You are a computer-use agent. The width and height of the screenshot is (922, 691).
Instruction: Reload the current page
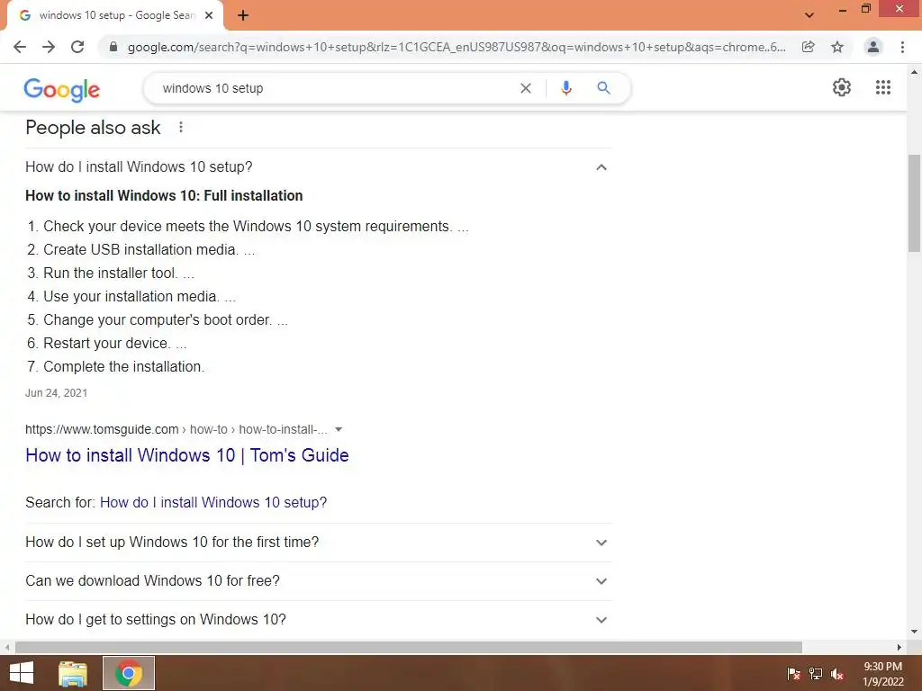[77, 47]
